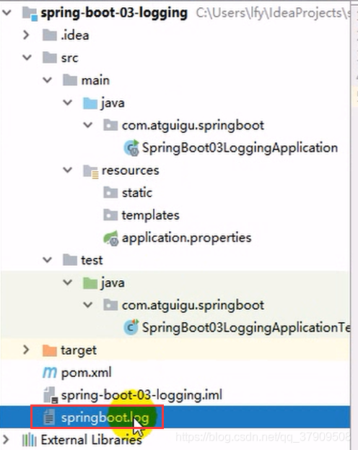Collapse com.atguigu.springboot package under main
This screenshot has width=358, height=450.
[88, 125]
